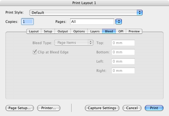Image resolution: width=169 pixels, height=116 pixels.
Task: Open the OPI tab
Action: point(121,31)
